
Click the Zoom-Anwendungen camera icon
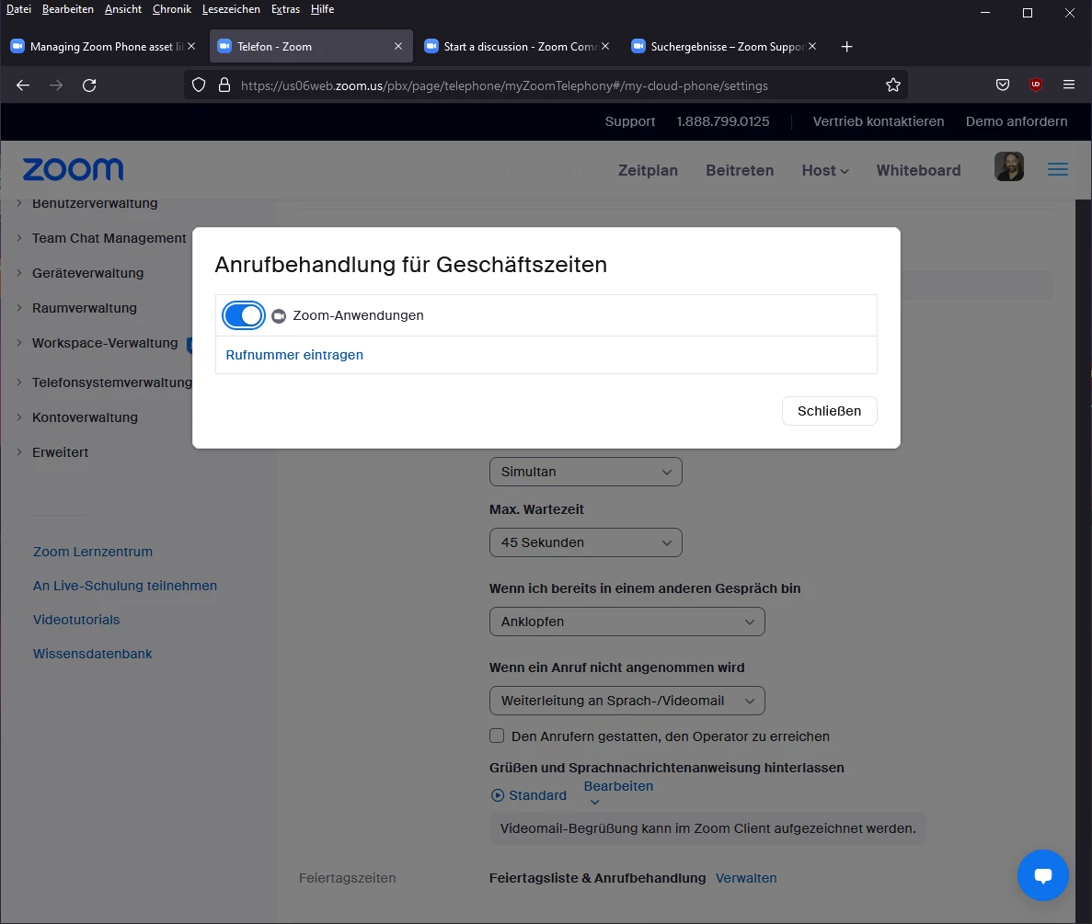pyautogui.click(x=279, y=316)
